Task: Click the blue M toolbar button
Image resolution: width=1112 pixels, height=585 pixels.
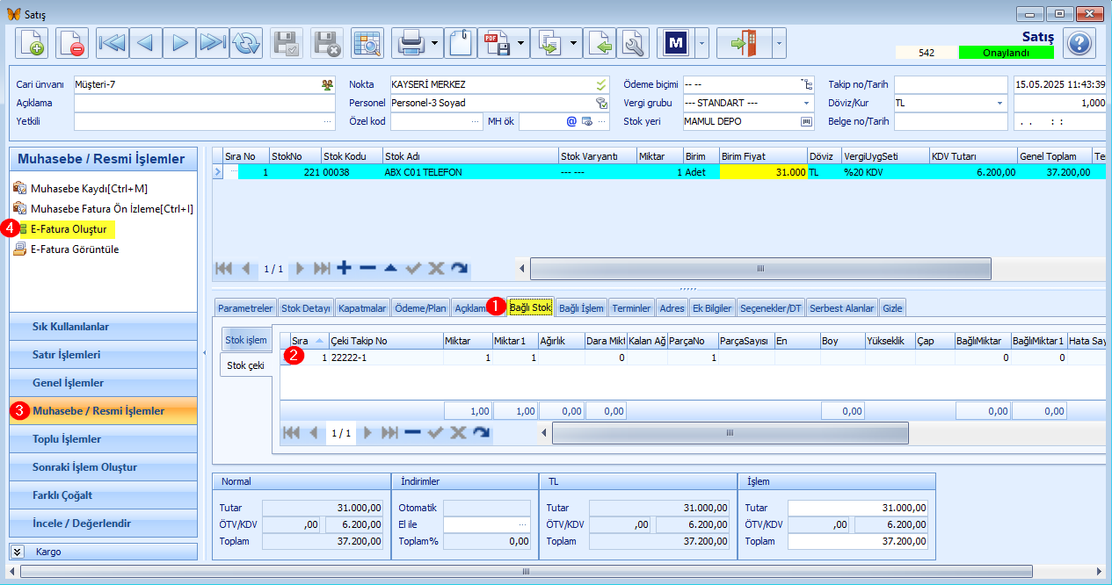Action: point(675,42)
